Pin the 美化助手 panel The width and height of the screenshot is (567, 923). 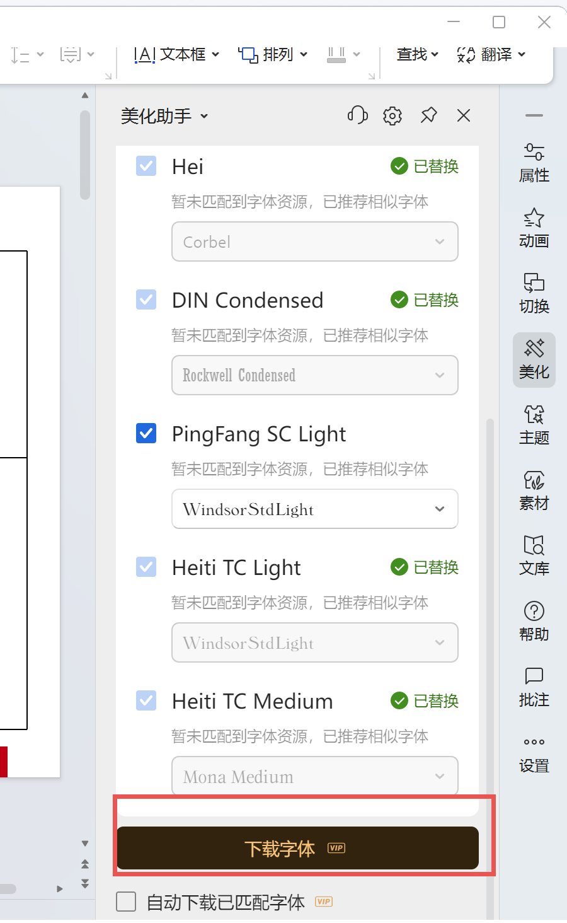[428, 115]
